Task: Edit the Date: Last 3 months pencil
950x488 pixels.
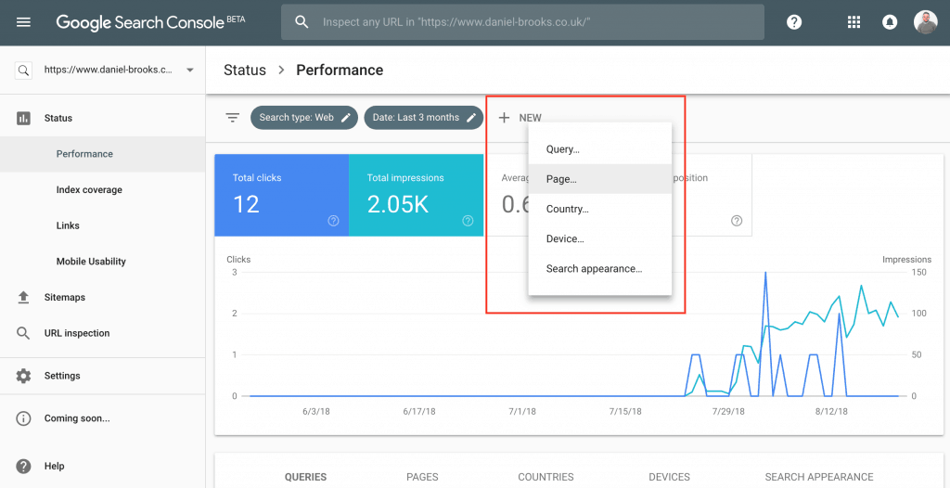Action: 470,118
